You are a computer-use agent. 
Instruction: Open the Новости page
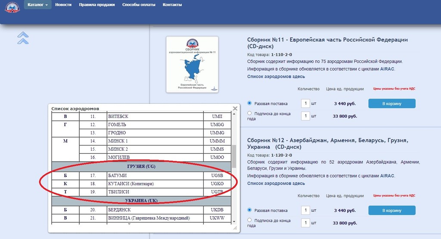63,5
